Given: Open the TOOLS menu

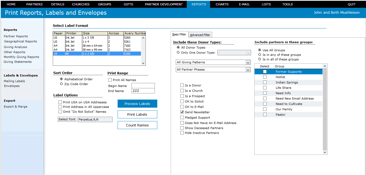Looking at the screenshot, I should tap(287, 4).
